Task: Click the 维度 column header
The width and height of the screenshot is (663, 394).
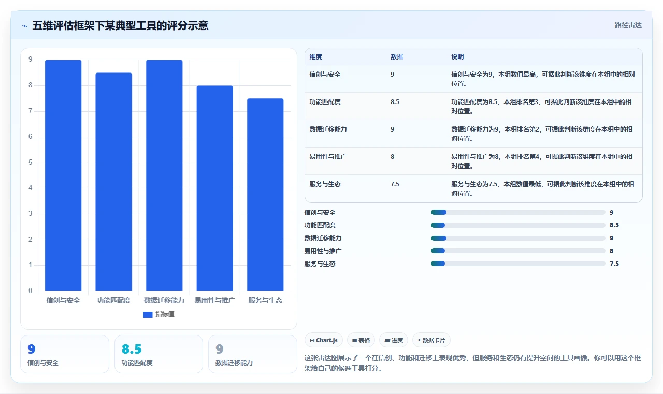Action: 315,57
